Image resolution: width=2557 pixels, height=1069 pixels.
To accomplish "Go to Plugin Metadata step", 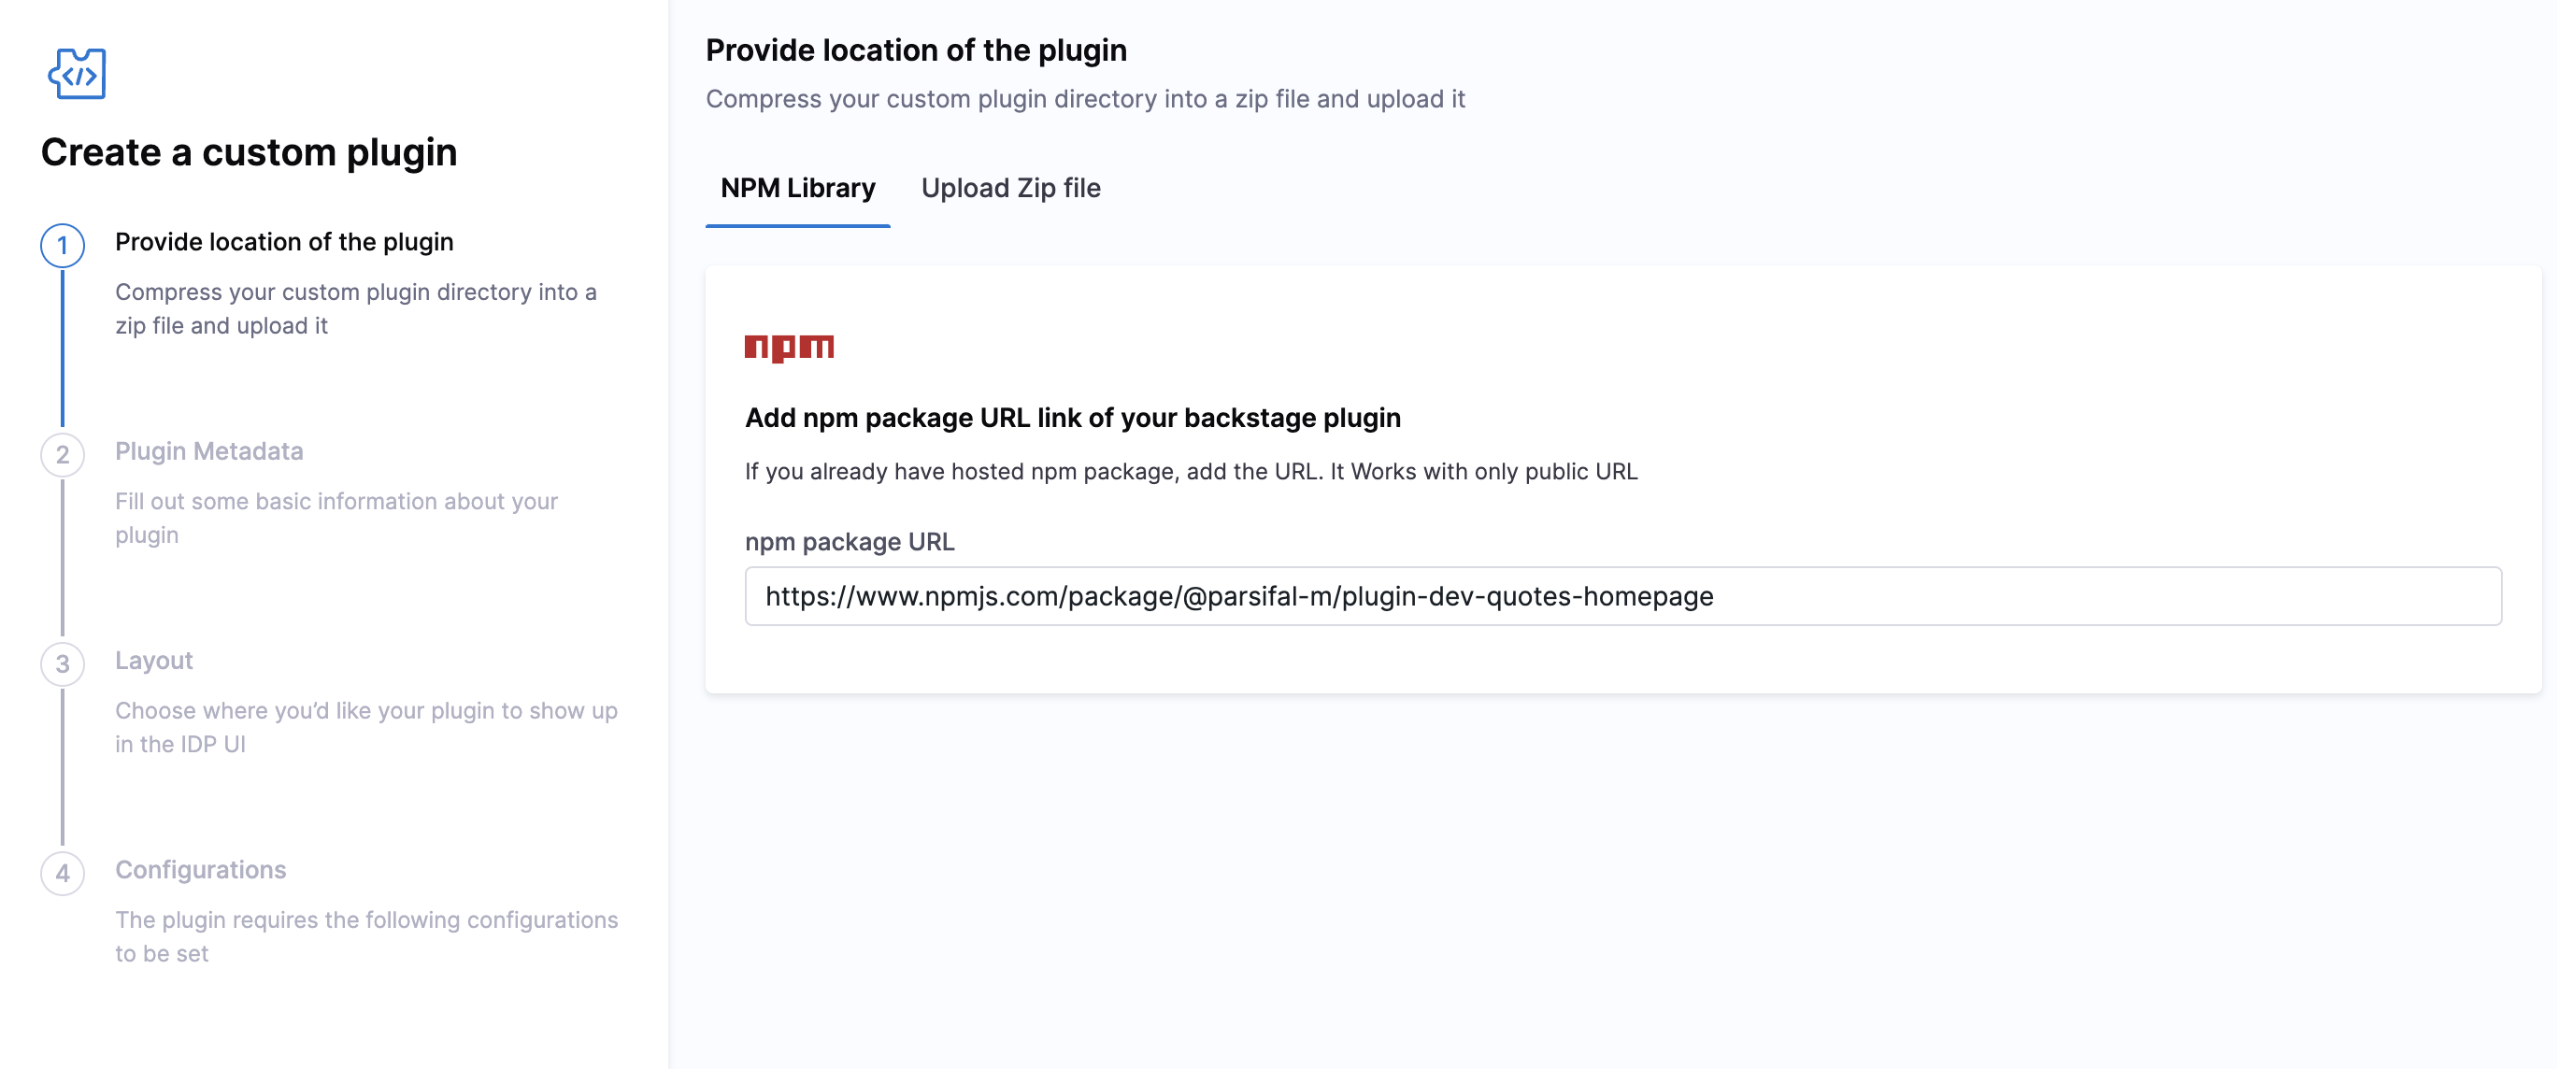I will pyautogui.click(x=208, y=450).
